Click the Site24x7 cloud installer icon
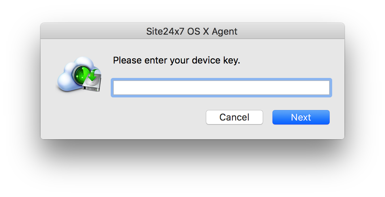385x197 pixels. (x=79, y=74)
